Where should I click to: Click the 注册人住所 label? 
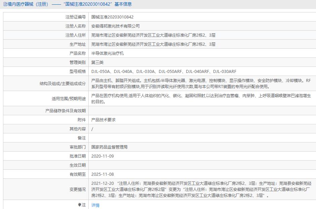pyautogui.click(x=76, y=35)
